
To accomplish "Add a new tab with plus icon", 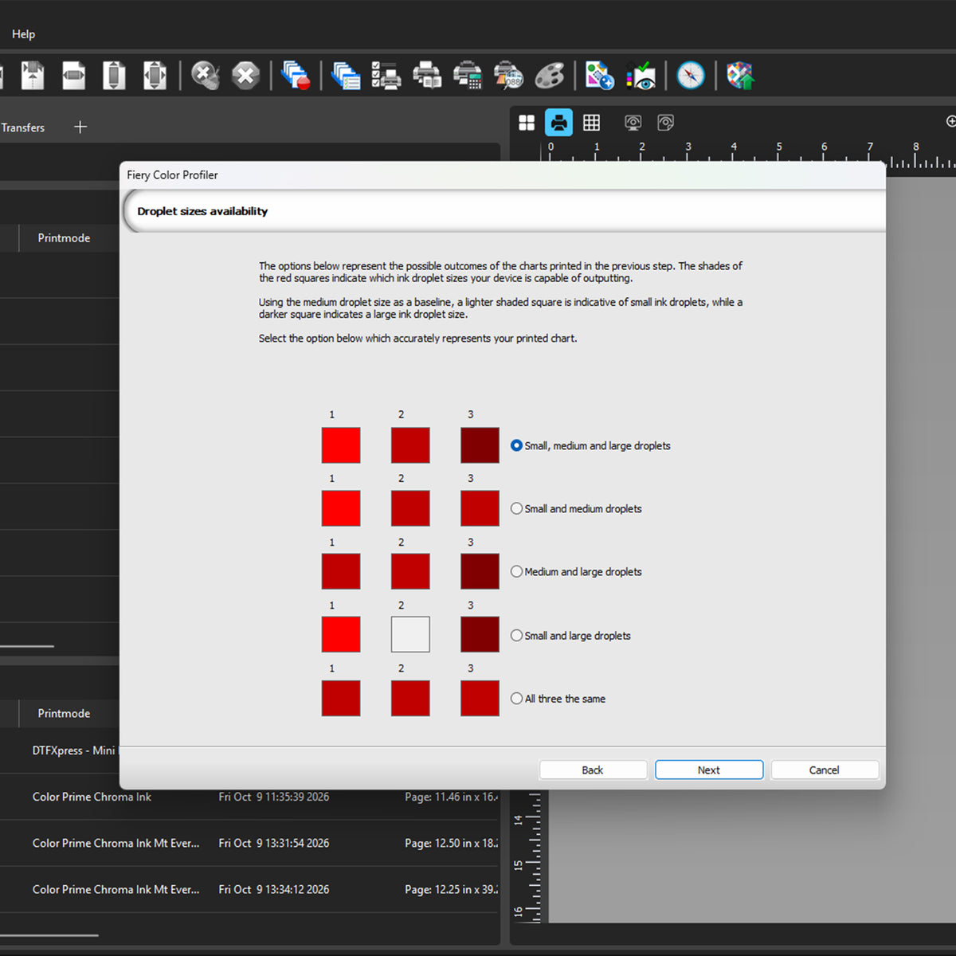I will (x=80, y=127).
